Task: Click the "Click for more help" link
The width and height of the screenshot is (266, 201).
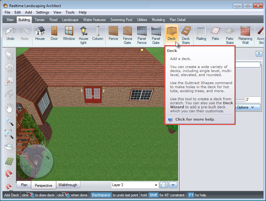Action: 195,119
